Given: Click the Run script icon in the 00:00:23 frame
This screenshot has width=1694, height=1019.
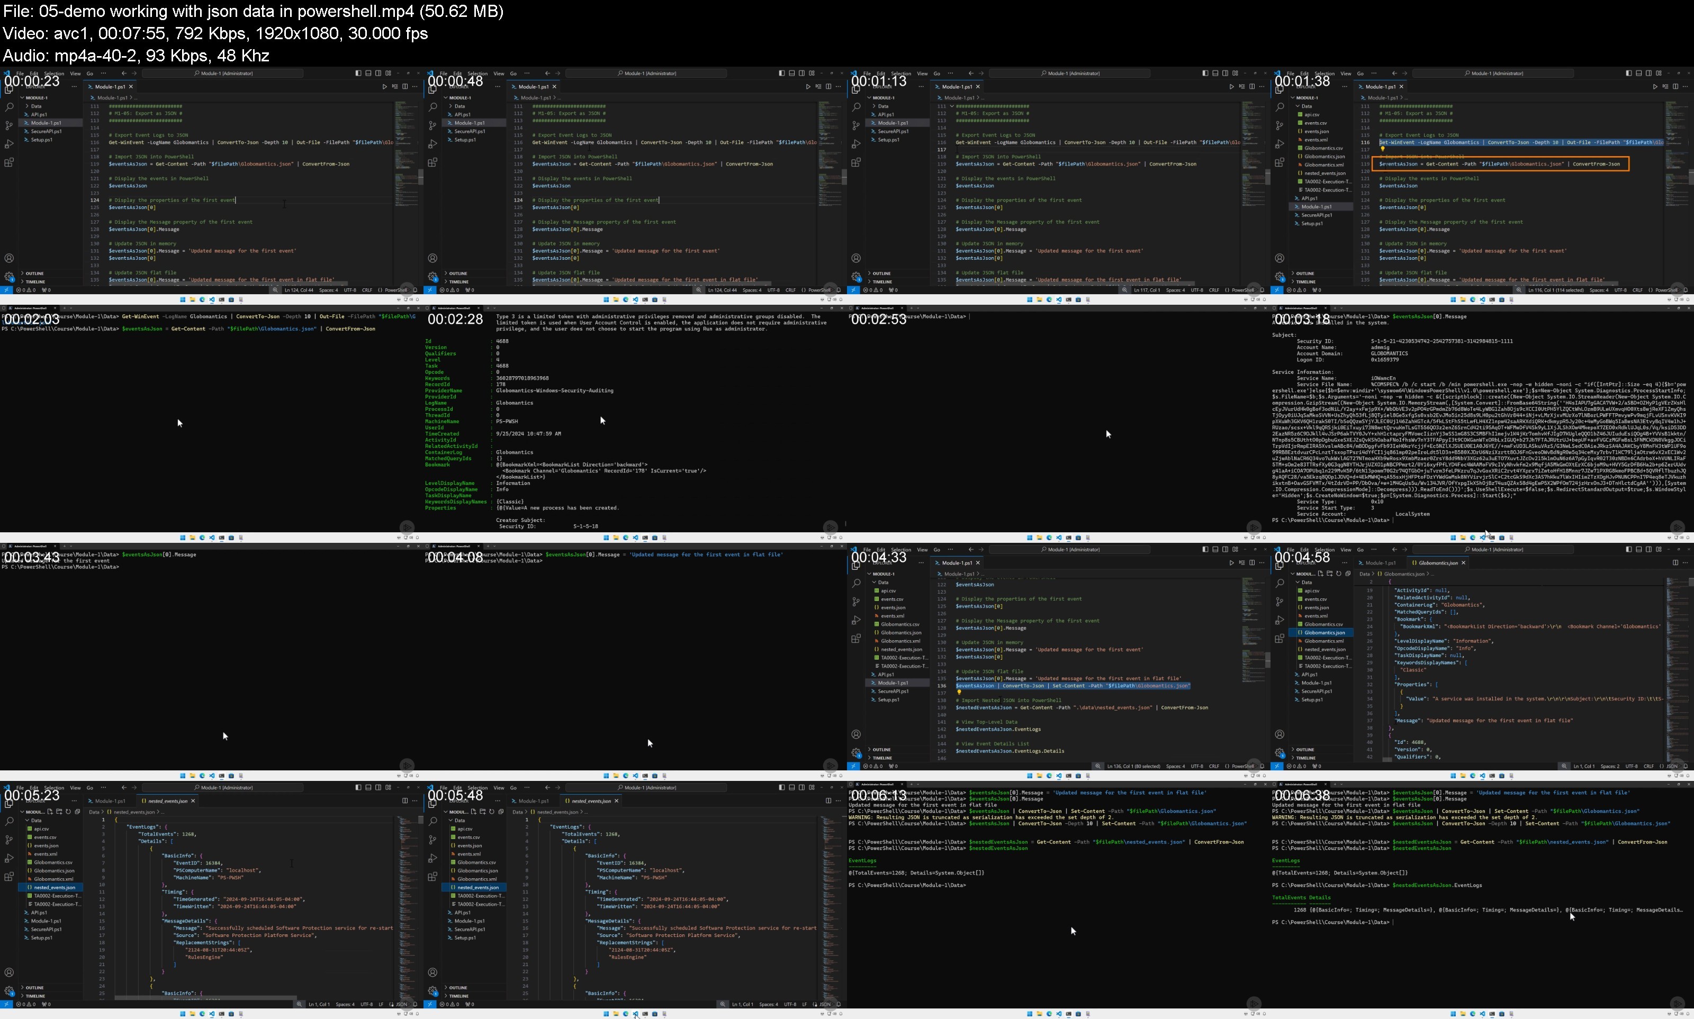Looking at the screenshot, I should [385, 87].
